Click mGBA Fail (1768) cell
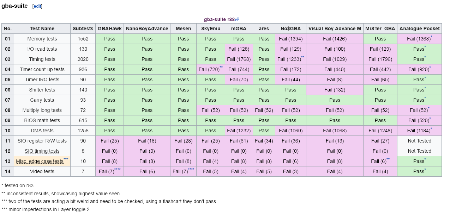This screenshot has height=221, width=450. pyautogui.click(x=239, y=59)
